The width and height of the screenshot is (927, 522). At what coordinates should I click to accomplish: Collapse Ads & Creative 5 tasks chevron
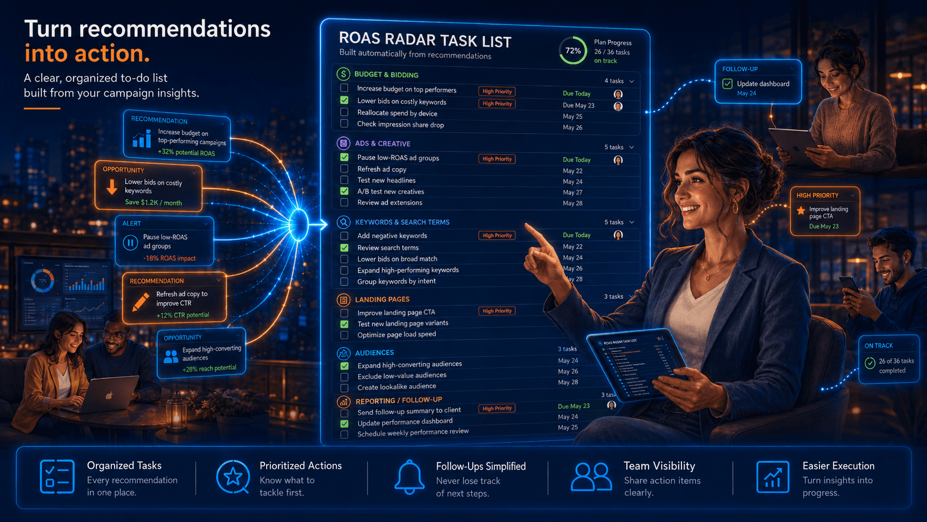(631, 148)
